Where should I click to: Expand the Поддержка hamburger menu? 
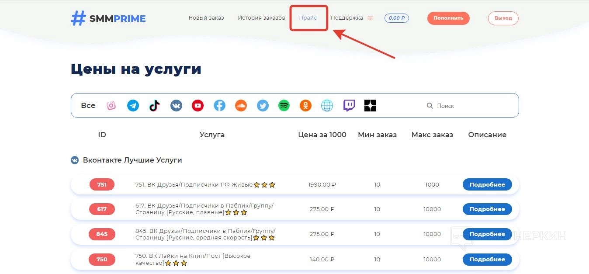370,18
